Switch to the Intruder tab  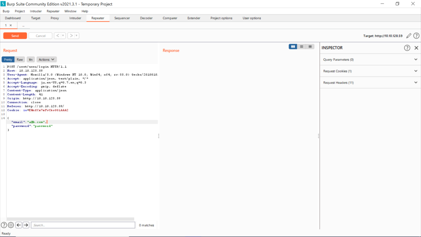[75, 18]
